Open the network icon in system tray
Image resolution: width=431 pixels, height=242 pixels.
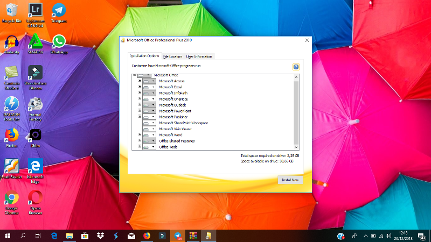click(381, 236)
